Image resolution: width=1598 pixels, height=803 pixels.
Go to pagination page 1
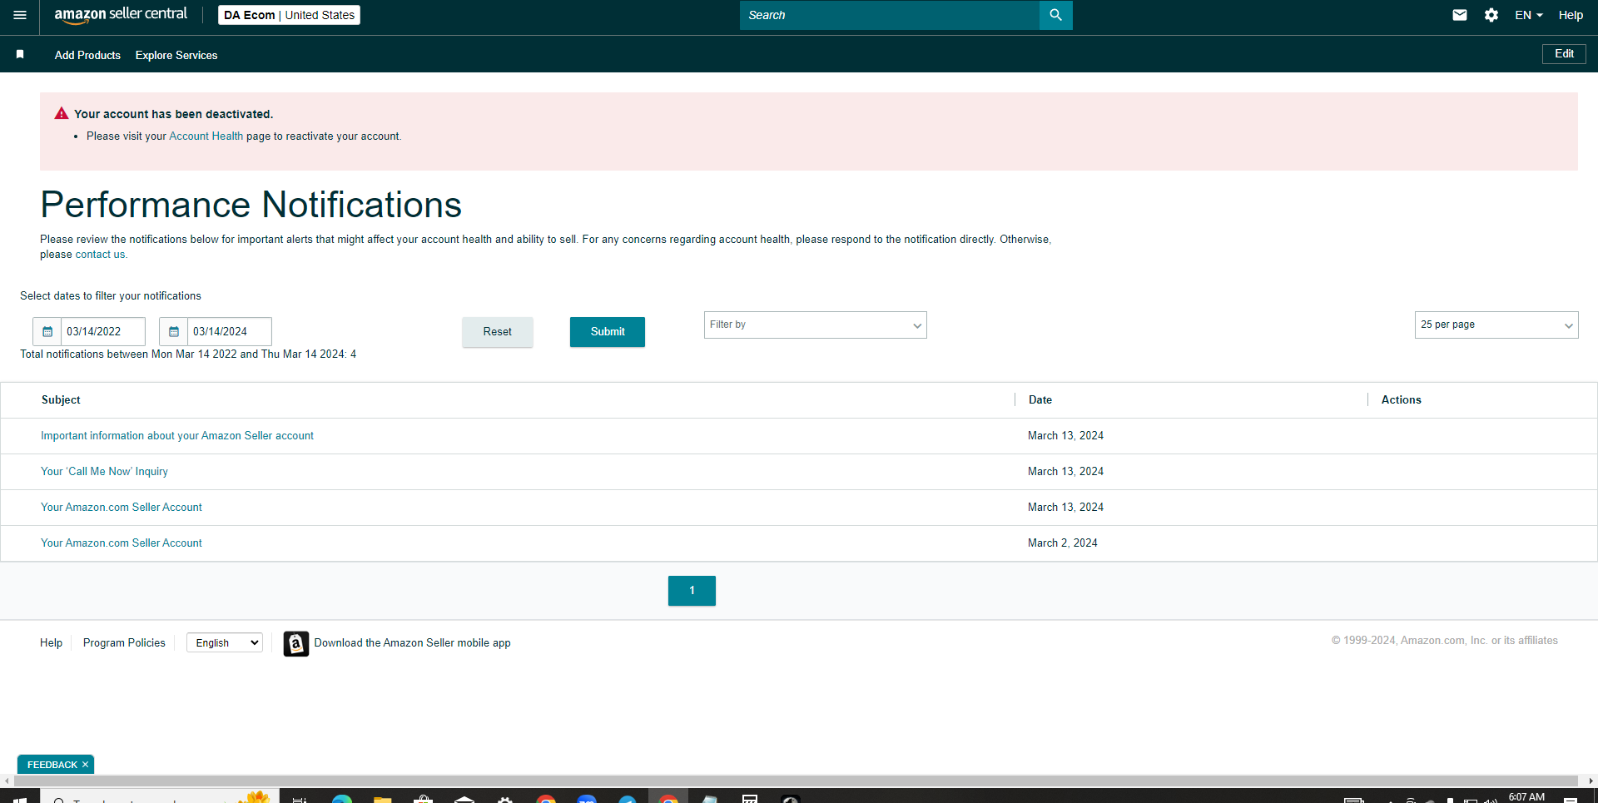coord(692,590)
